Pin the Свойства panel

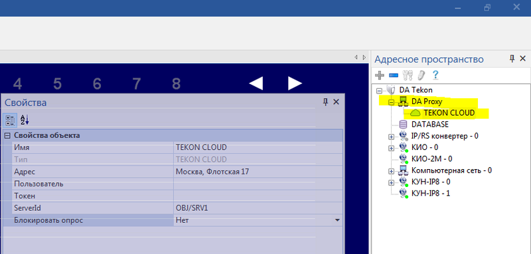coord(325,102)
